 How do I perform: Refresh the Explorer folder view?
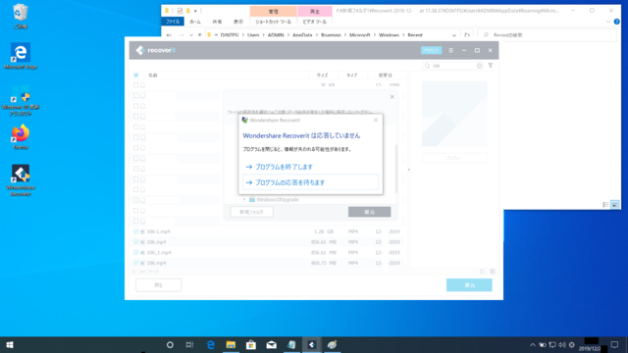(x=467, y=35)
